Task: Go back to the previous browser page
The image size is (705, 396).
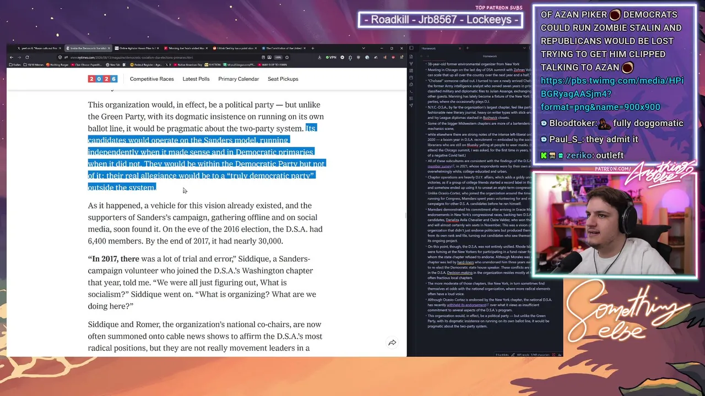Action: pyautogui.click(x=11, y=57)
